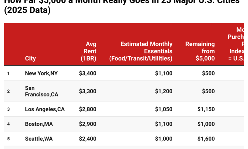Select the Seattle, WA city cell

[39, 139]
